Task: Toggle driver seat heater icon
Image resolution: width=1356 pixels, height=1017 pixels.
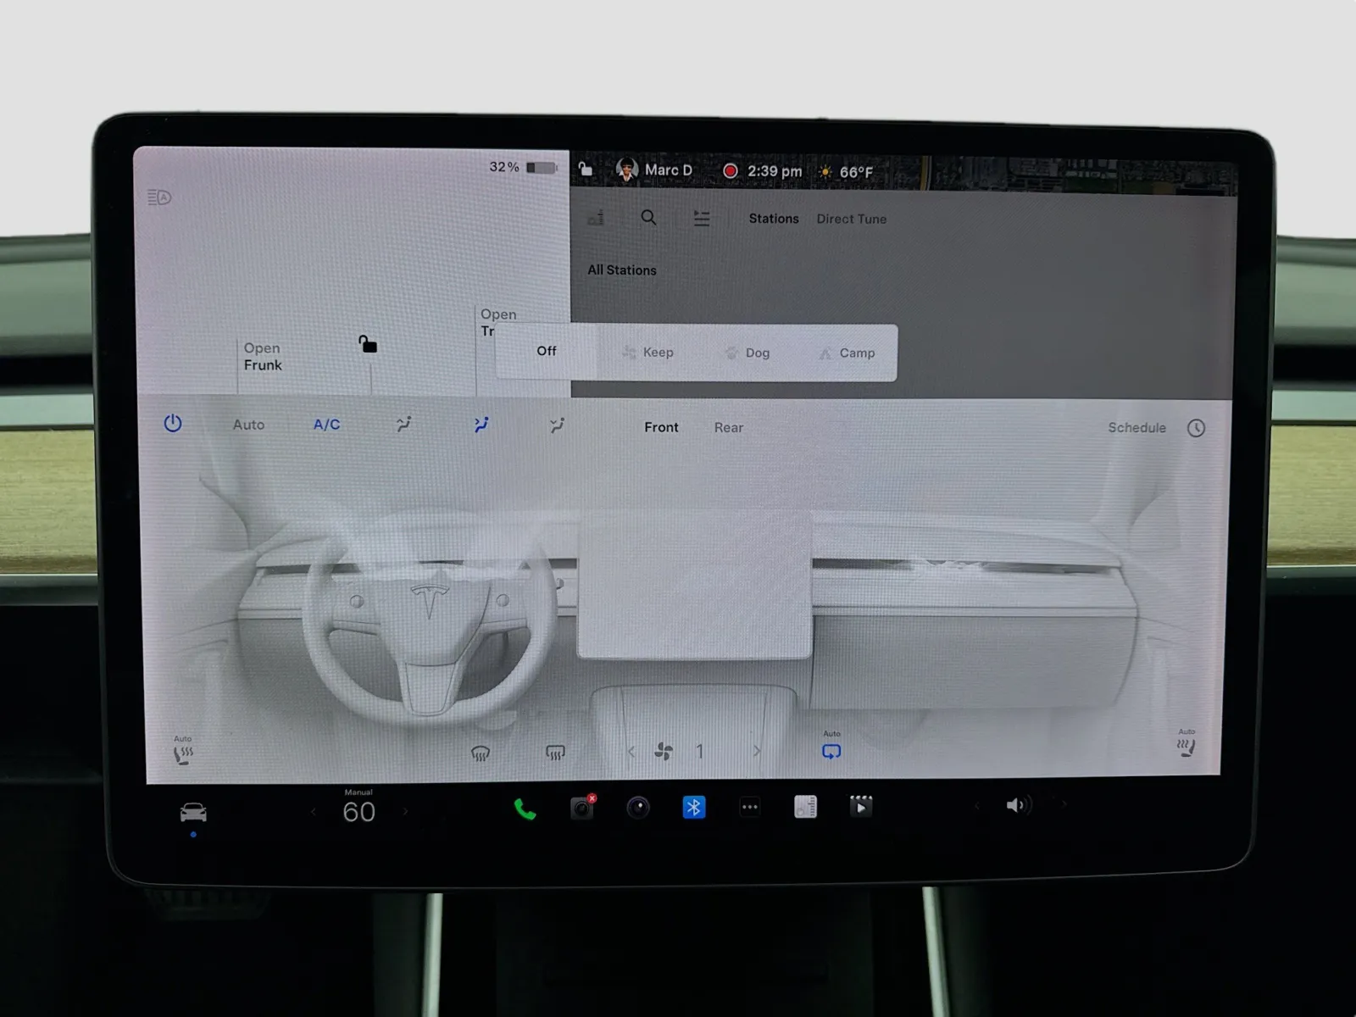Action: click(183, 753)
